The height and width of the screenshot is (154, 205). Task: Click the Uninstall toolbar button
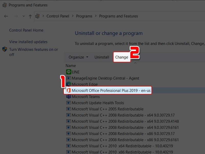[102, 57]
